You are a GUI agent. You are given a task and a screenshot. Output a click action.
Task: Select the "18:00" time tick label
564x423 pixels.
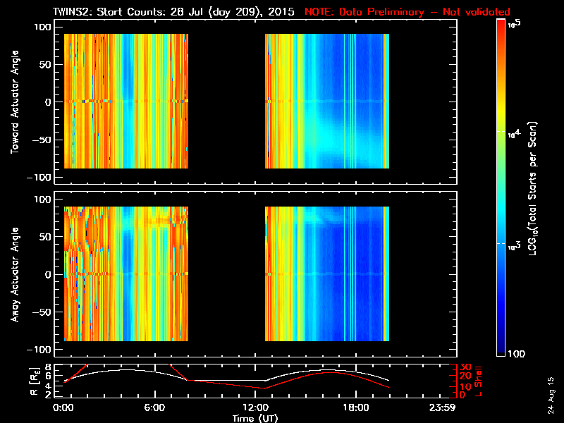point(355,408)
